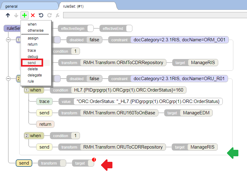This screenshot has width=247, height=176.
Task: Choose 'delegate' from add menu
Action: [35, 75]
